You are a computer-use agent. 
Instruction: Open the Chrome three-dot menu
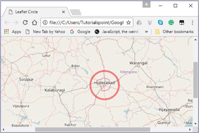(192, 23)
